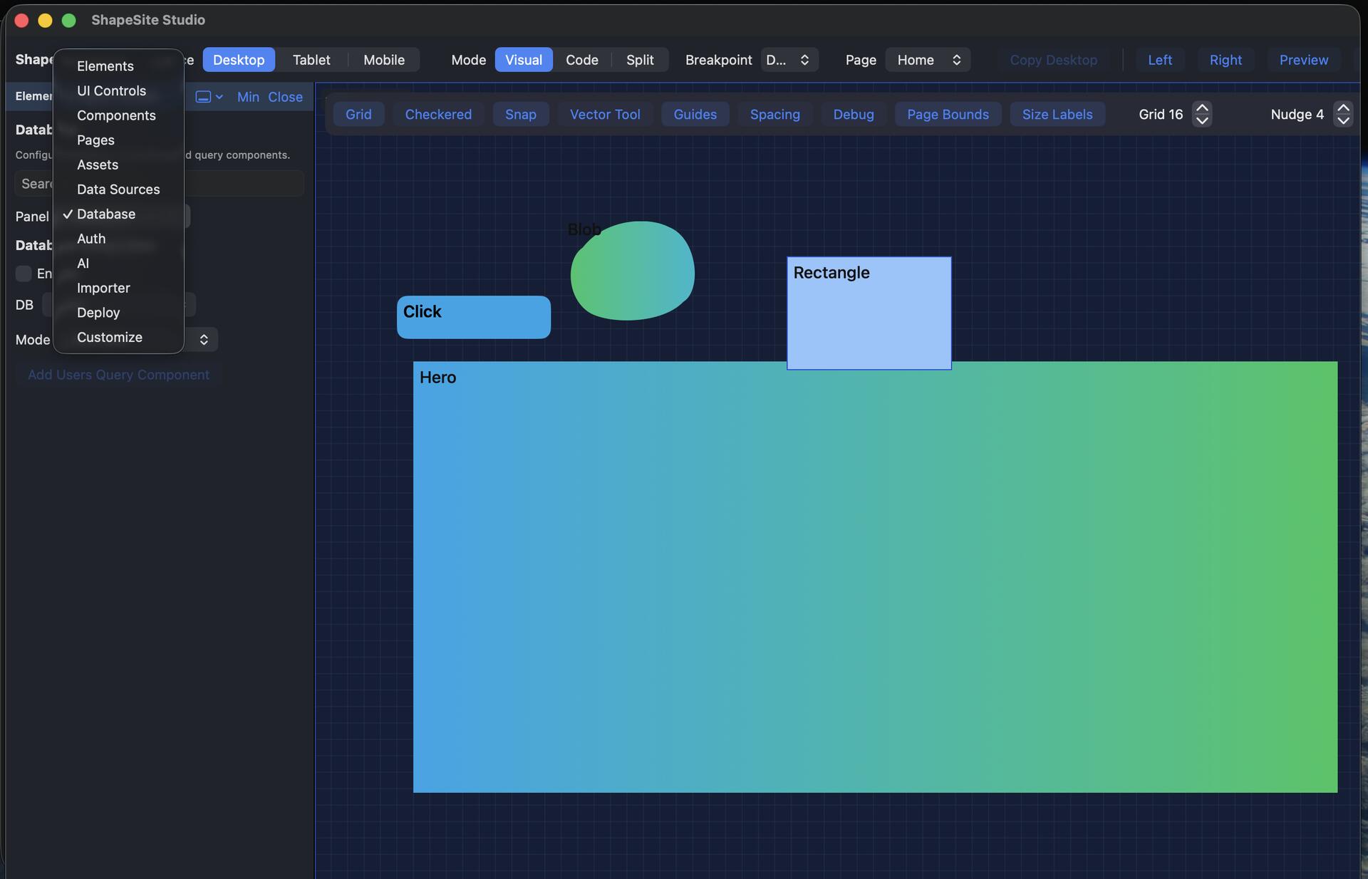
Task: Open the Page dropdown showing Home
Action: (927, 60)
